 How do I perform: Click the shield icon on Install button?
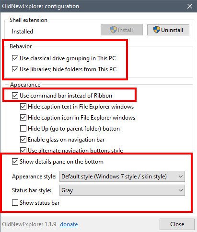pyautogui.click(x=114, y=30)
